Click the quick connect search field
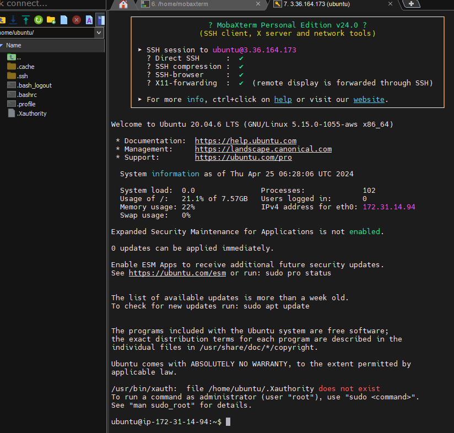 pyautogui.click(x=52, y=4)
